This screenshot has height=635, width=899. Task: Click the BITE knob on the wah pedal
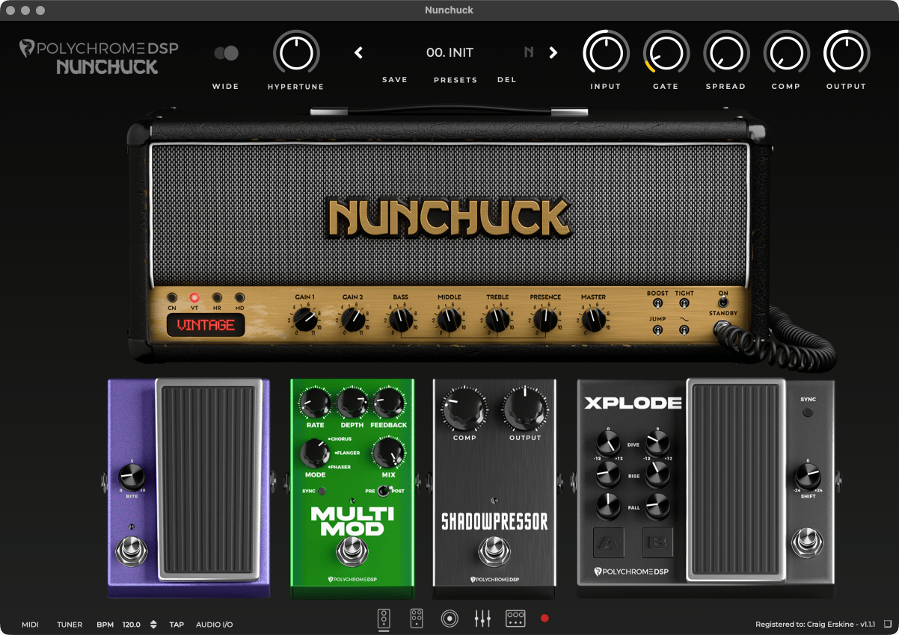point(132,477)
